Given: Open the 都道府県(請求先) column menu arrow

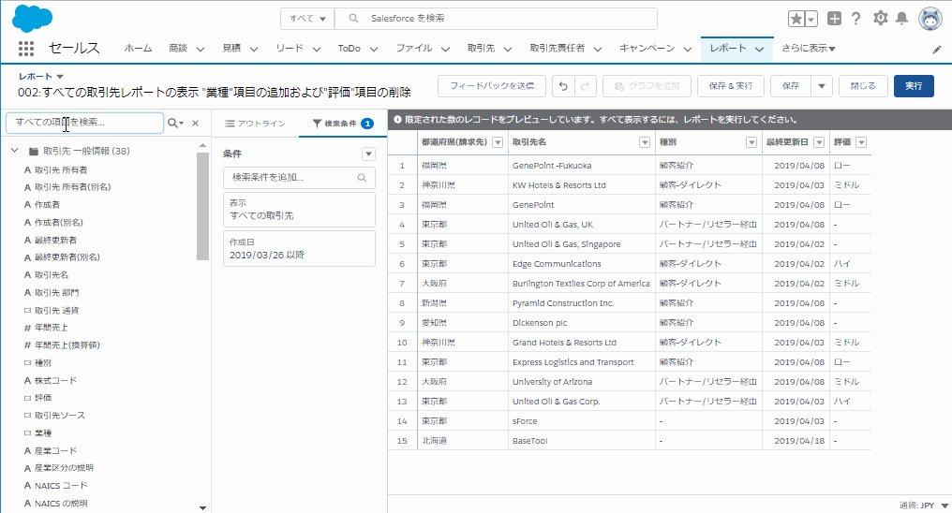Looking at the screenshot, I should pyautogui.click(x=498, y=142).
